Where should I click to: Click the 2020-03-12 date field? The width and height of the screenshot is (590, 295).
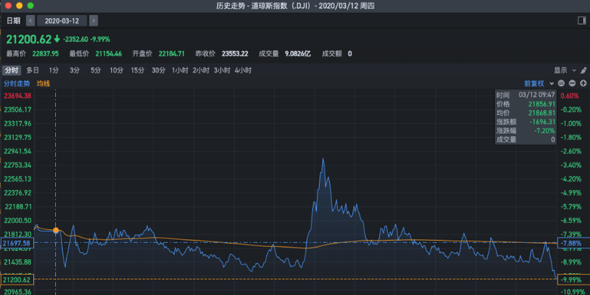coord(62,20)
